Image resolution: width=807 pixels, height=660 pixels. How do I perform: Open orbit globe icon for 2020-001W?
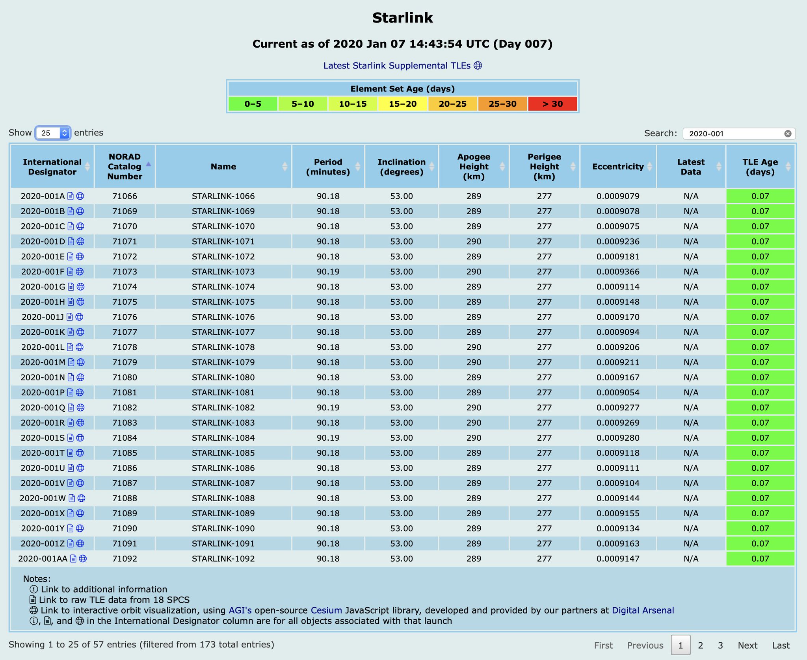pos(81,498)
